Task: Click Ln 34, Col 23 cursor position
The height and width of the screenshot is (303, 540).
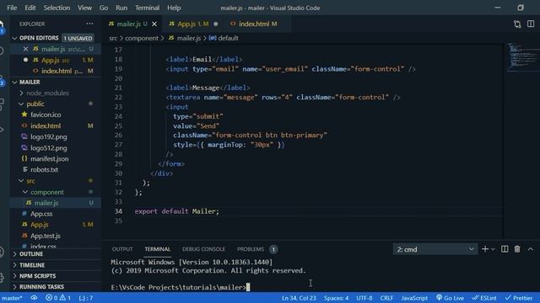Action: coord(299,298)
